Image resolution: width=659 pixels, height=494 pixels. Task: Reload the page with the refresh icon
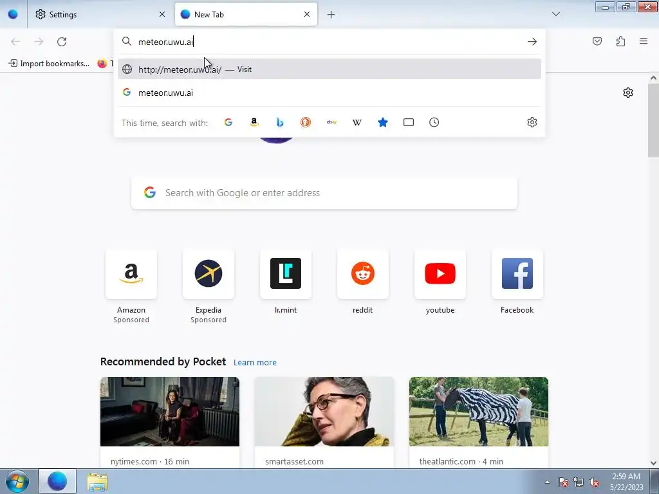62,42
